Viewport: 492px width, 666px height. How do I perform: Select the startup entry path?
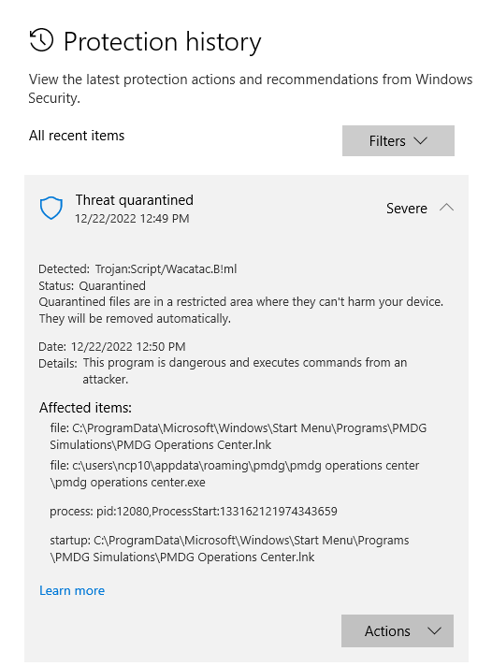(x=229, y=548)
